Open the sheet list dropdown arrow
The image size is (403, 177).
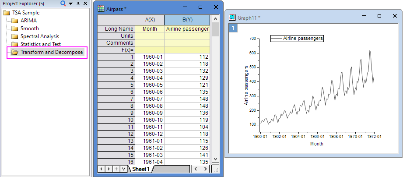coord(123,169)
